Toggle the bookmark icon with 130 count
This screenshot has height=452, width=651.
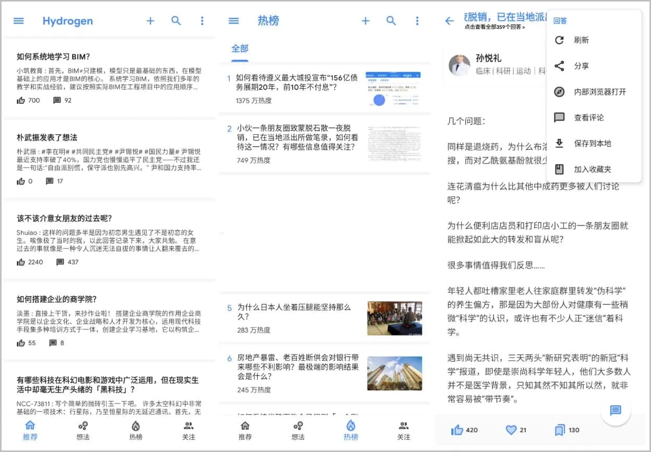[560, 430]
